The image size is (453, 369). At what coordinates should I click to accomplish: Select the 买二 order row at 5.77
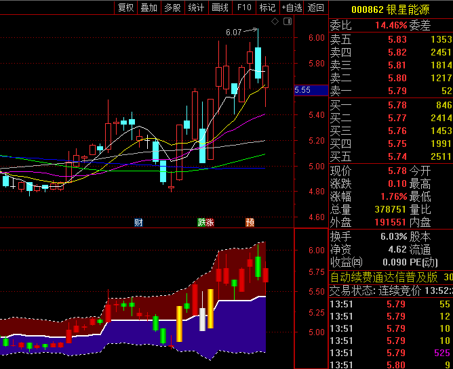pos(391,118)
